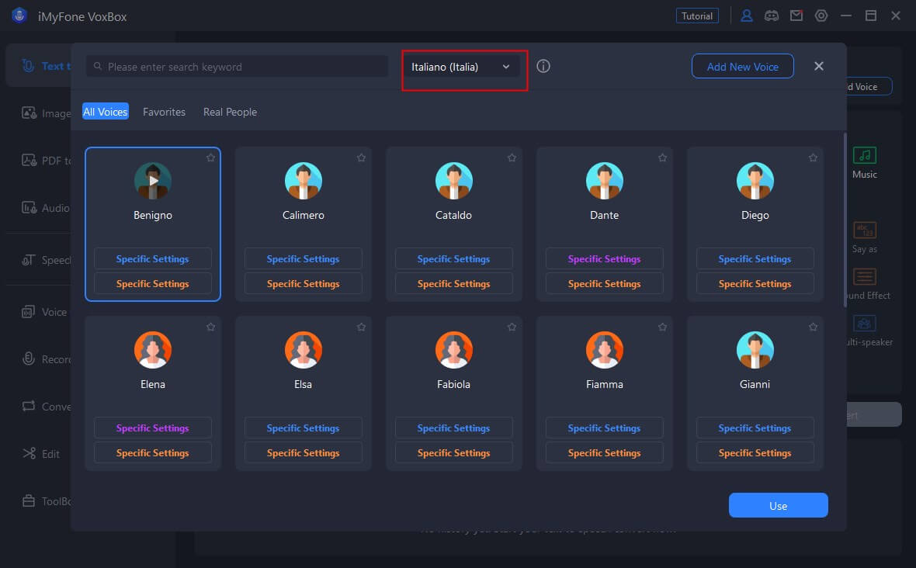Open the Convert sidebar item
The width and height of the screenshot is (916, 568).
46,407
